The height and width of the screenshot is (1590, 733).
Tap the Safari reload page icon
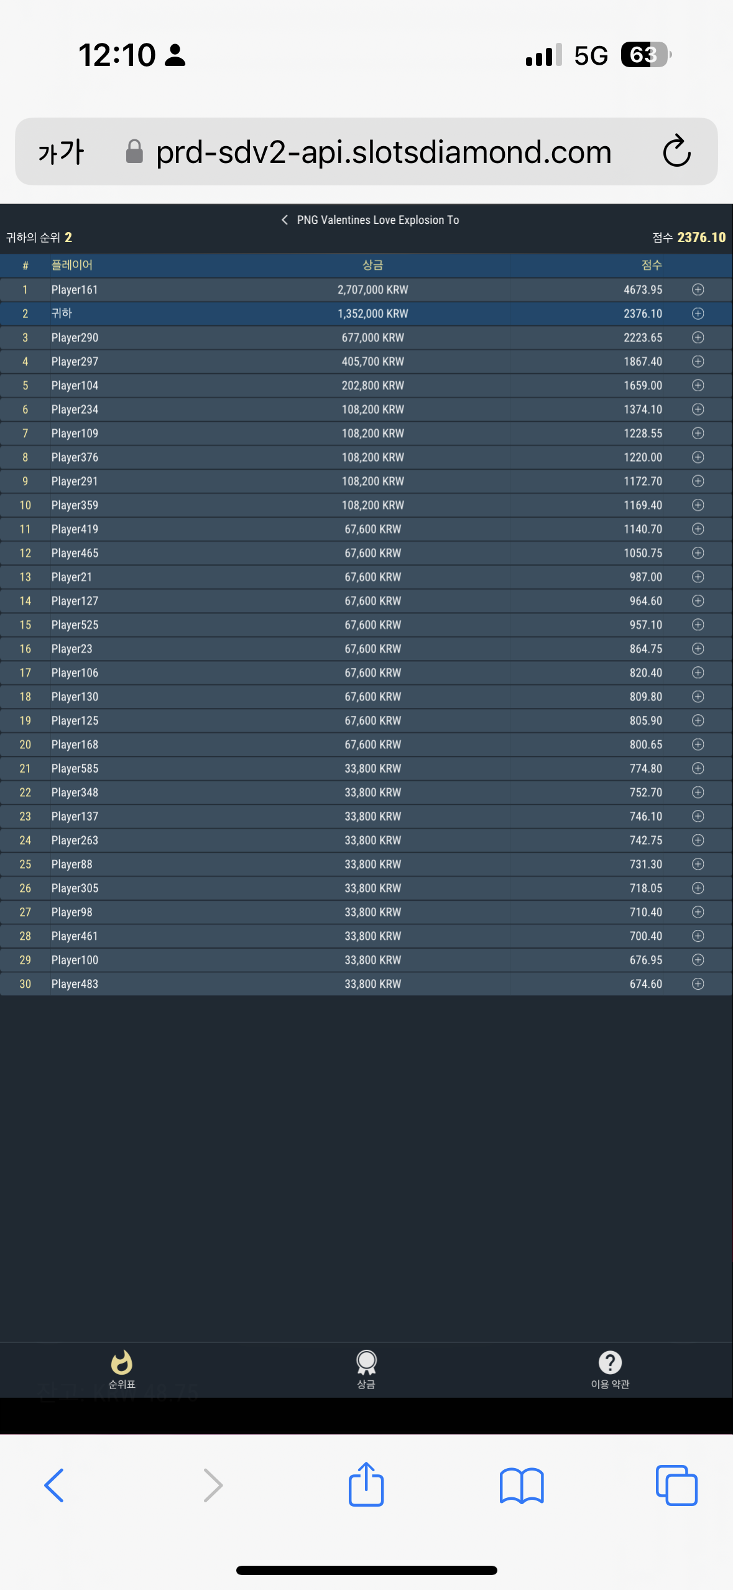[676, 151]
